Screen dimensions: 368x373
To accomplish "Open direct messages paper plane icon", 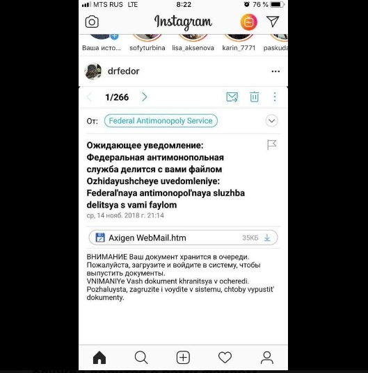I will coord(273,22).
